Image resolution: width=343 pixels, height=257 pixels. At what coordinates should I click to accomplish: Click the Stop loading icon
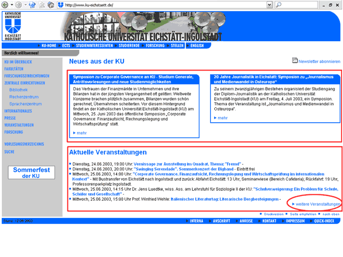tap(42, 5)
